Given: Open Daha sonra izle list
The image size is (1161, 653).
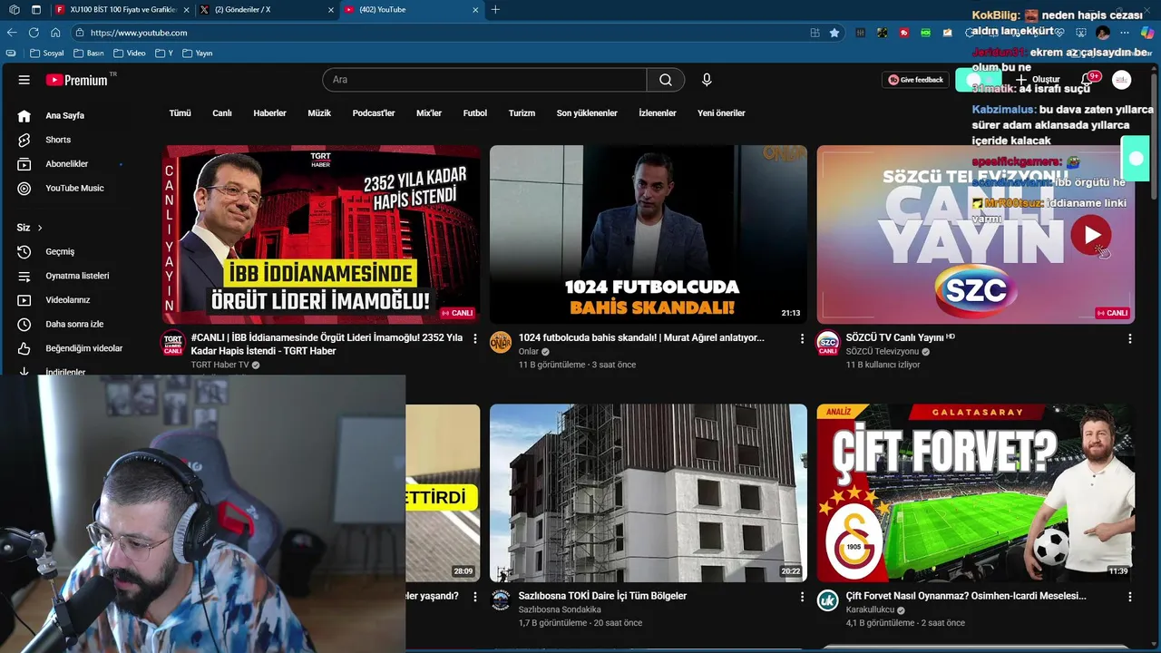Looking at the screenshot, I should 74,324.
